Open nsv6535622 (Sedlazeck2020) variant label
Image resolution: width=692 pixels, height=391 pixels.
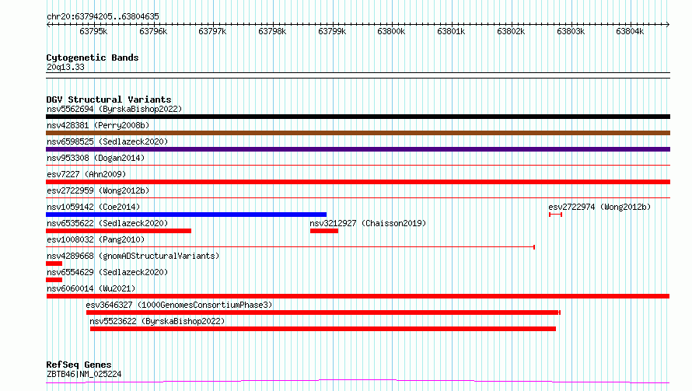pos(107,223)
